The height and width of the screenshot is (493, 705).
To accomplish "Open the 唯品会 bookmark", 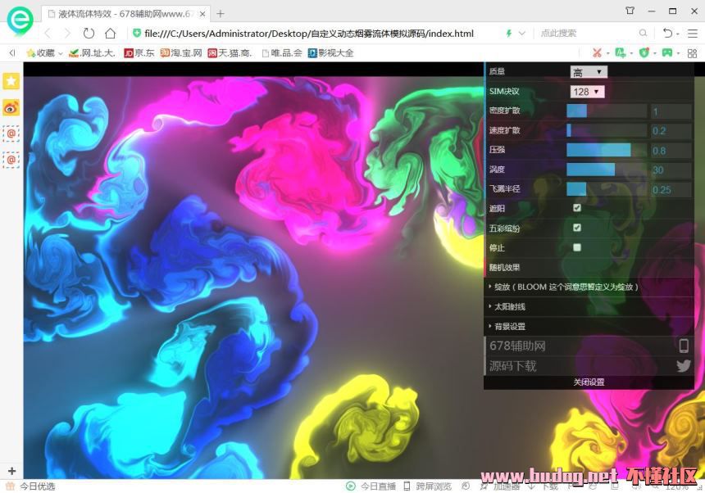I will pos(282,53).
